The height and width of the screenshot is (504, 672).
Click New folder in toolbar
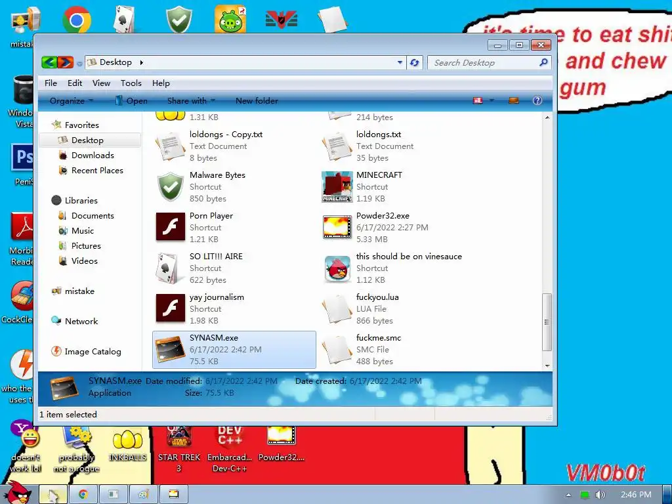click(x=257, y=100)
